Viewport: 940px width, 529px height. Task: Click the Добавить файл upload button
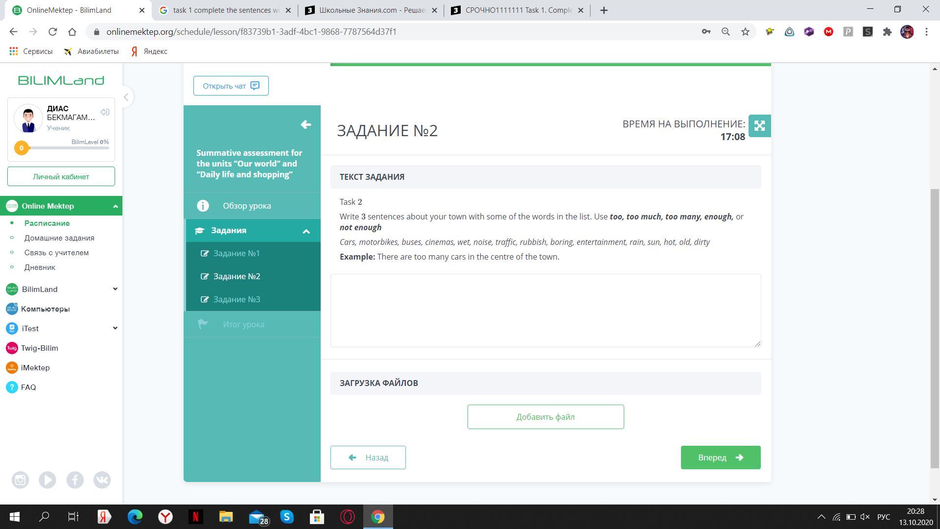545,417
